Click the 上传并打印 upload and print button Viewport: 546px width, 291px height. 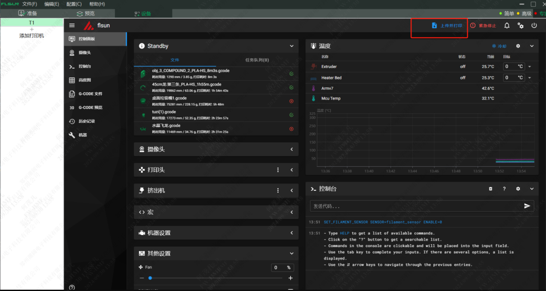(447, 26)
